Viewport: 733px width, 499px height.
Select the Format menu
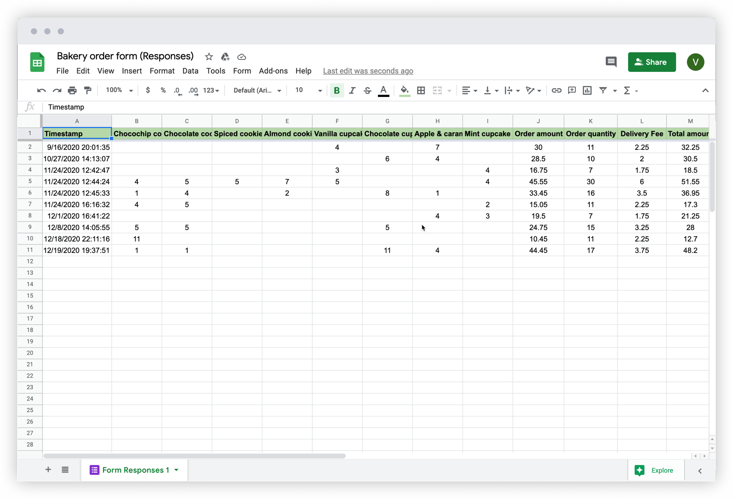tap(162, 71)
